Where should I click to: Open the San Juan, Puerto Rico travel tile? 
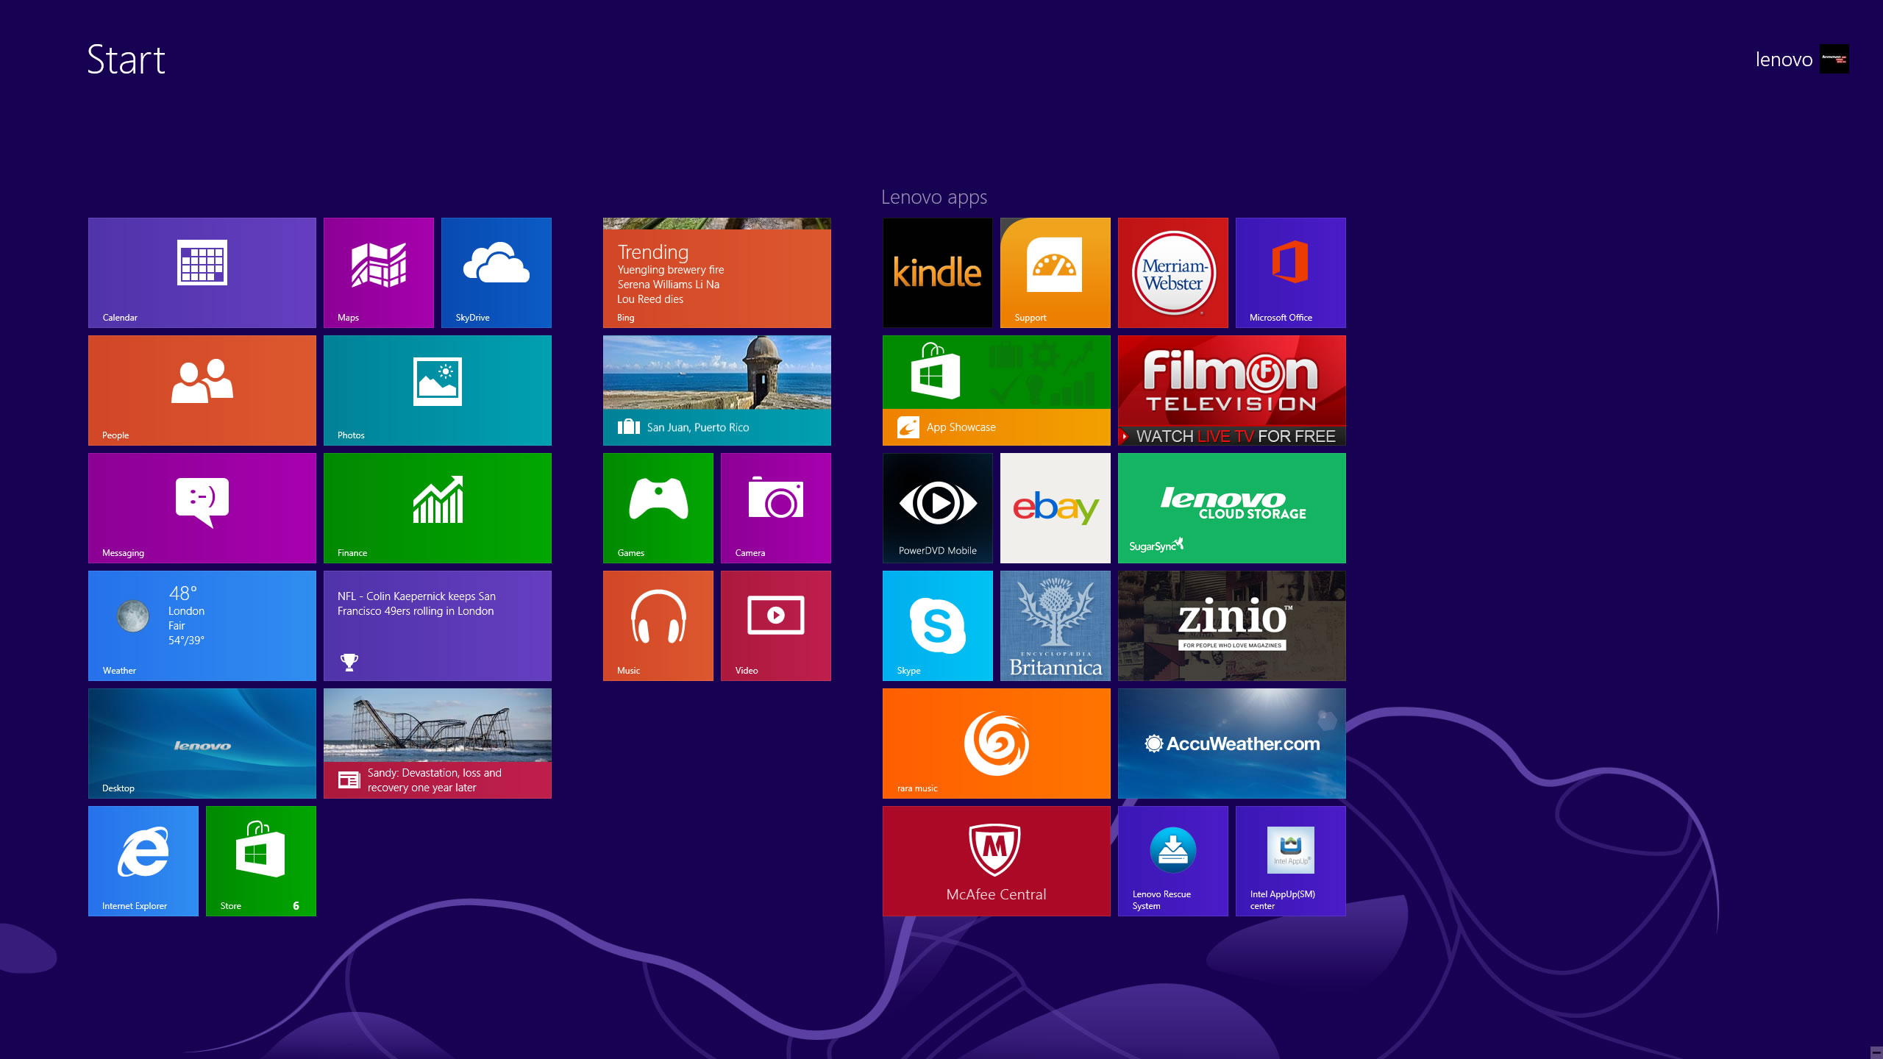click(x=716, y=390)
